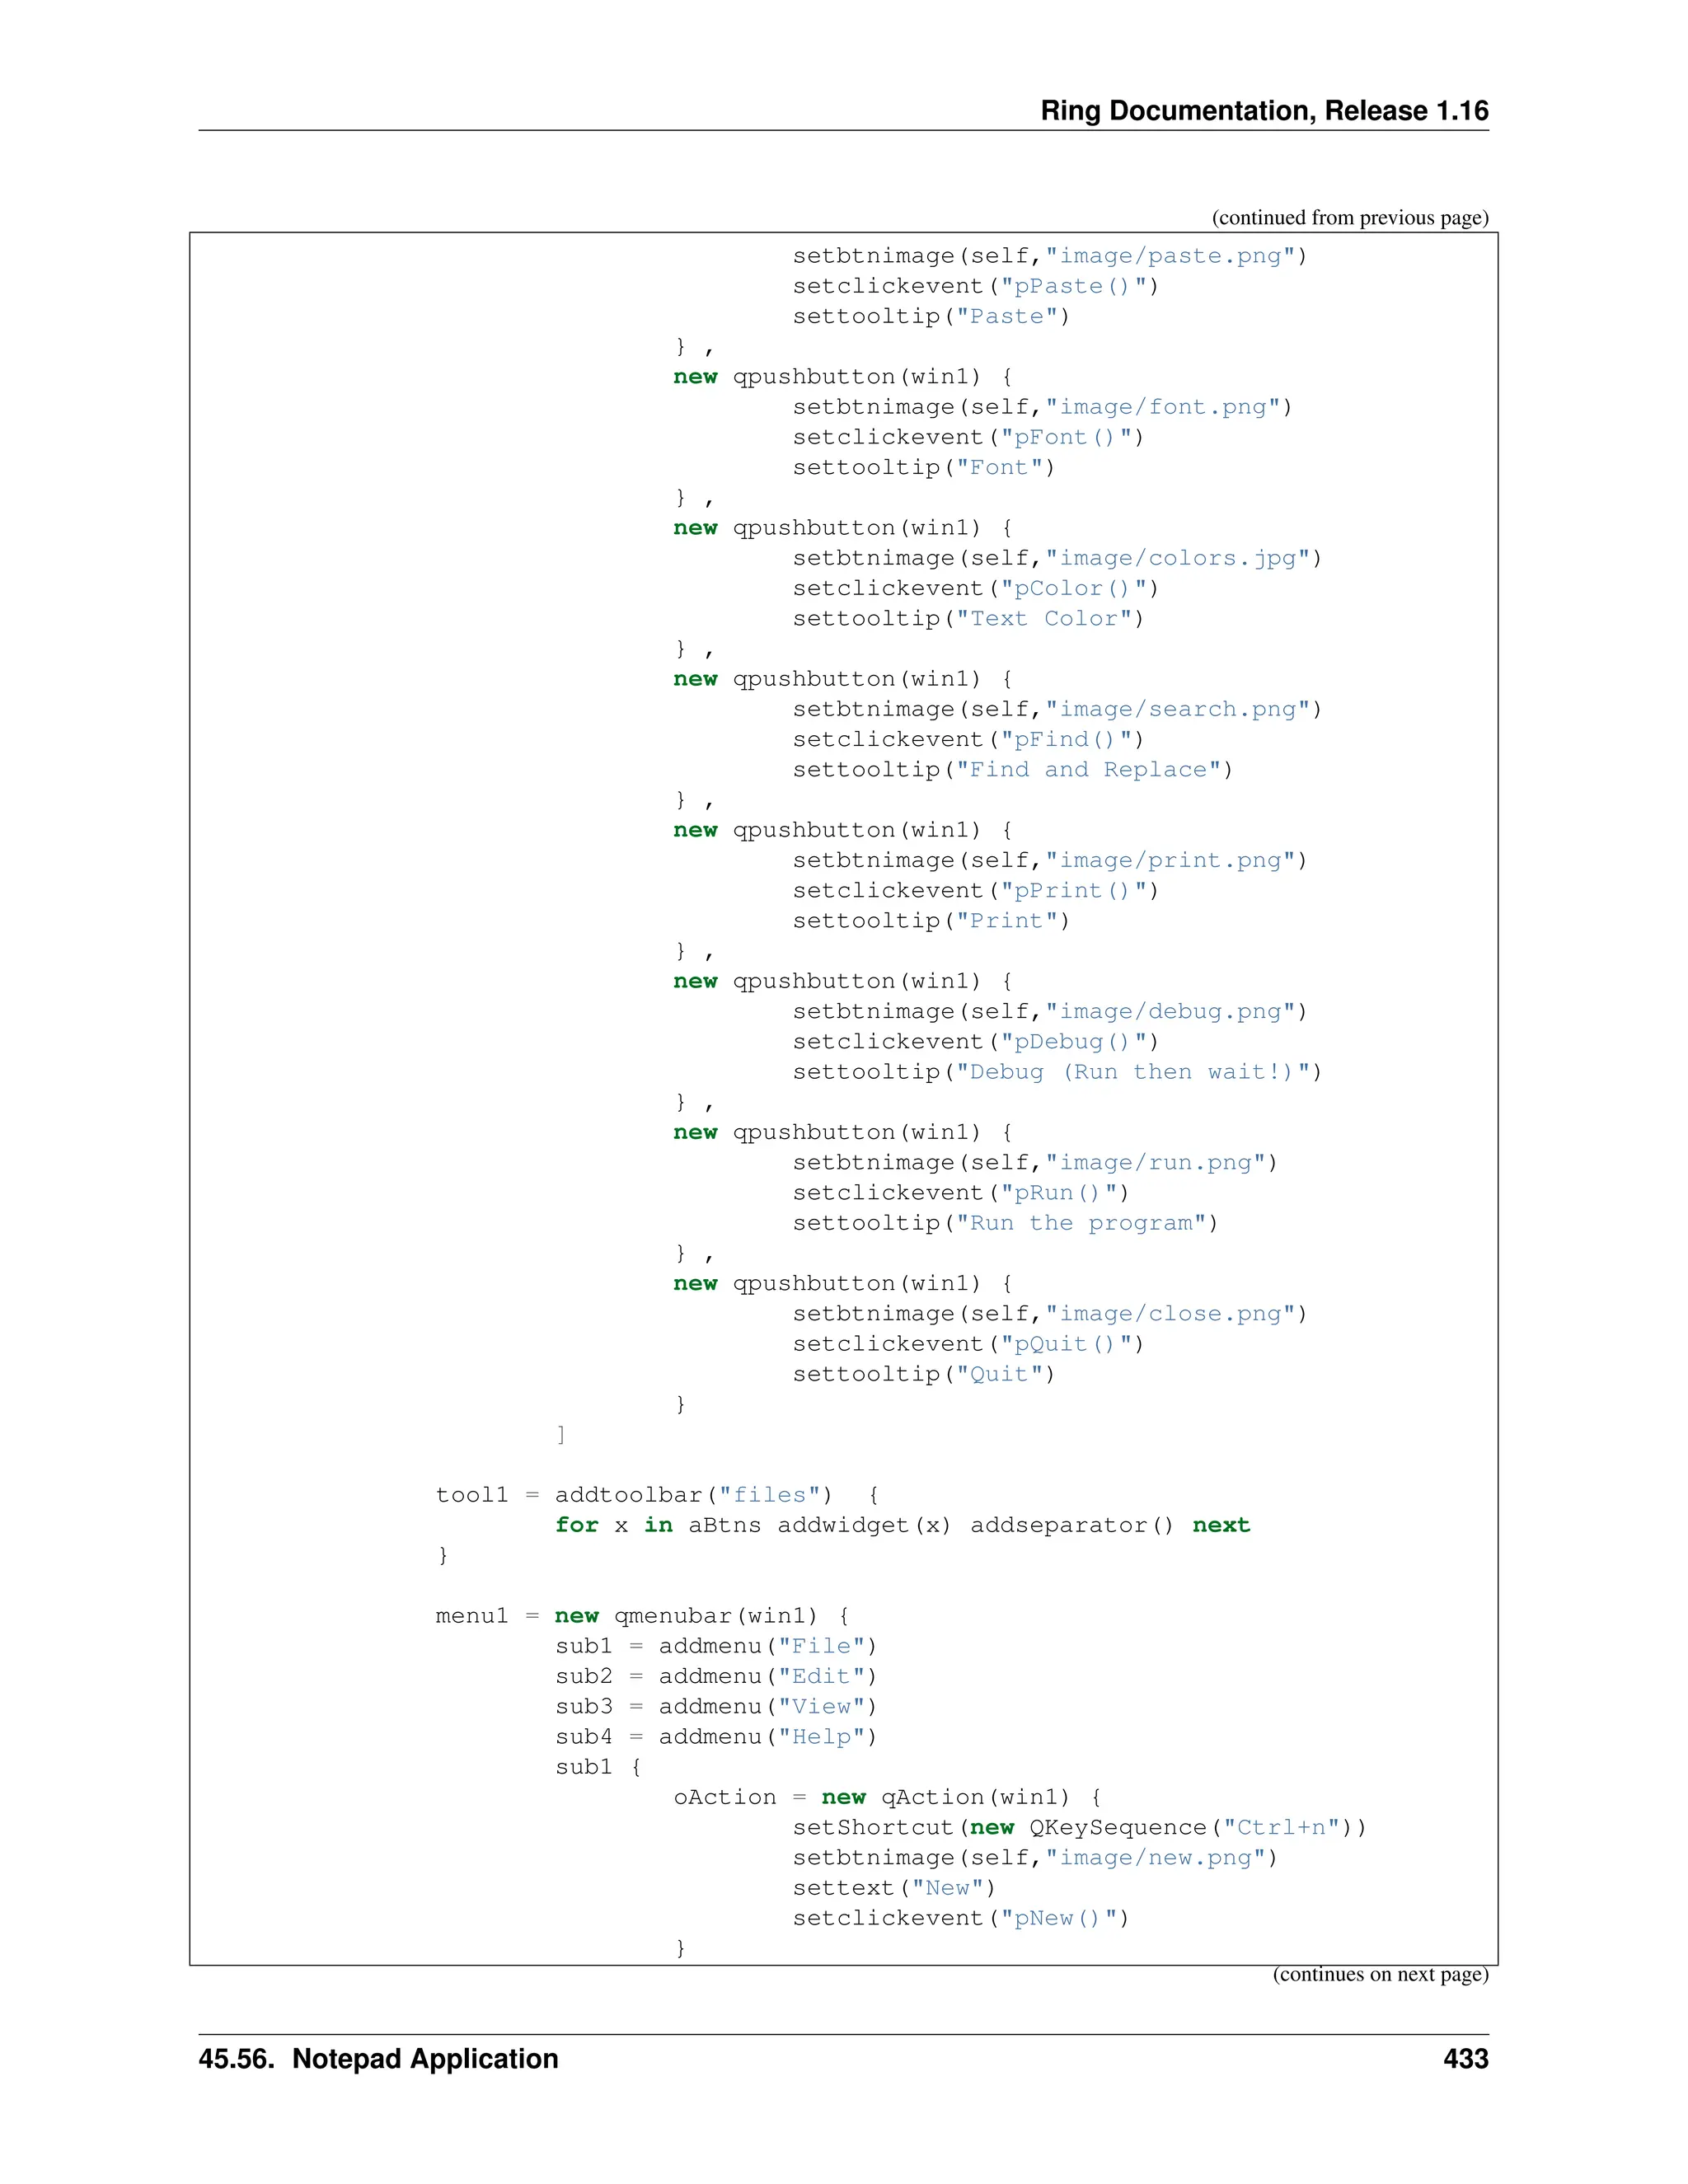Click the QKeySequence("Ctrl+n") shortcut line
Viewport: 1688px width, 2184px height.
1079,1827
